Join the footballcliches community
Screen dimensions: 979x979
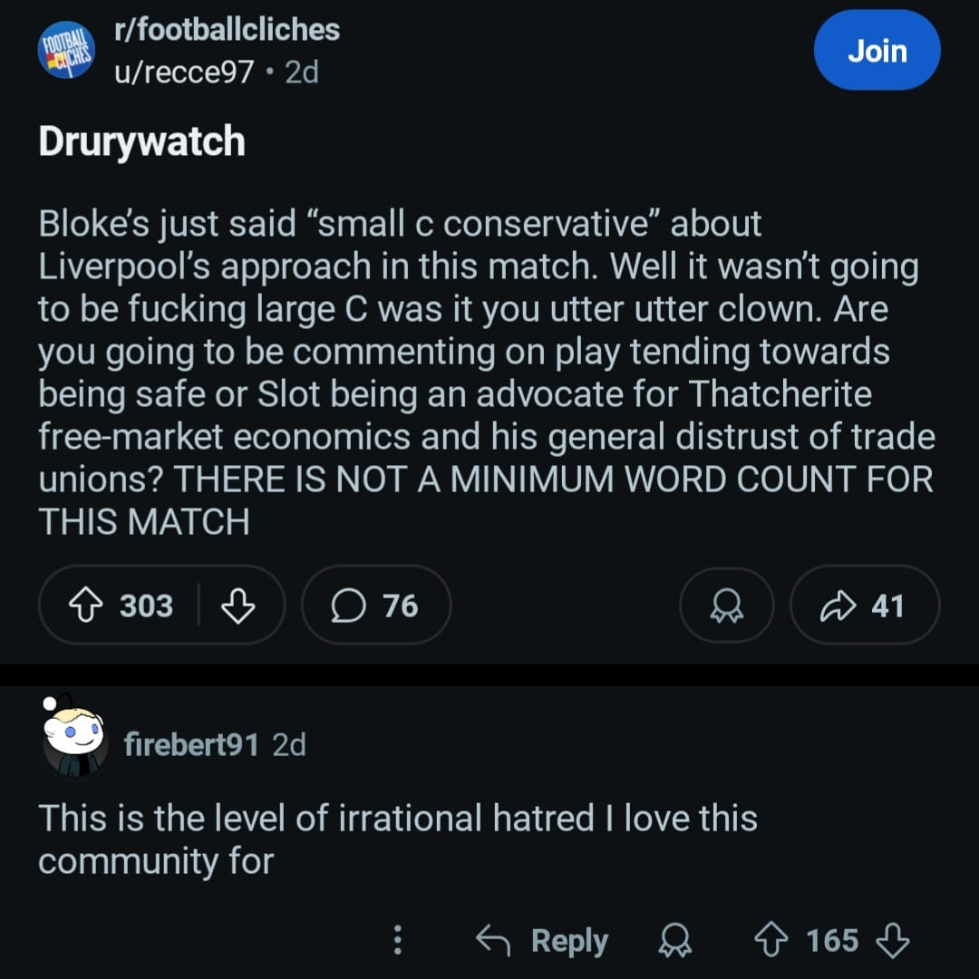tap(877, 51)
